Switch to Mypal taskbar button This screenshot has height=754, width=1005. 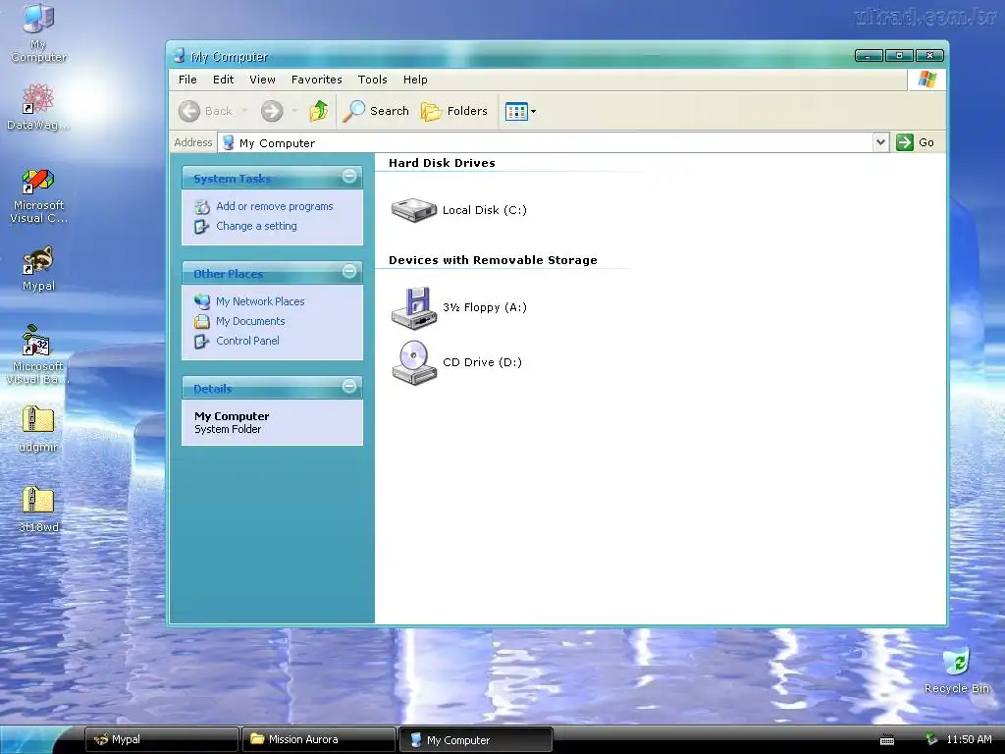tap(162, 739)
